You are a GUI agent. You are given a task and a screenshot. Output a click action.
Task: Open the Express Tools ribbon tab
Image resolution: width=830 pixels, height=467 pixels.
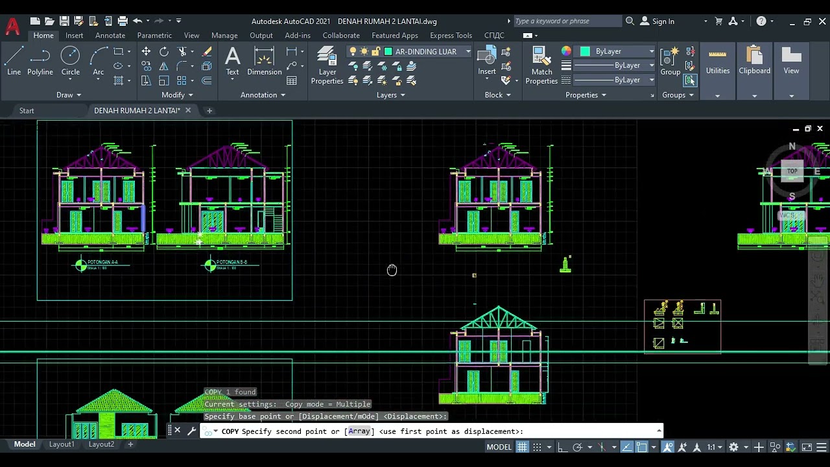[x=451, y=36]
